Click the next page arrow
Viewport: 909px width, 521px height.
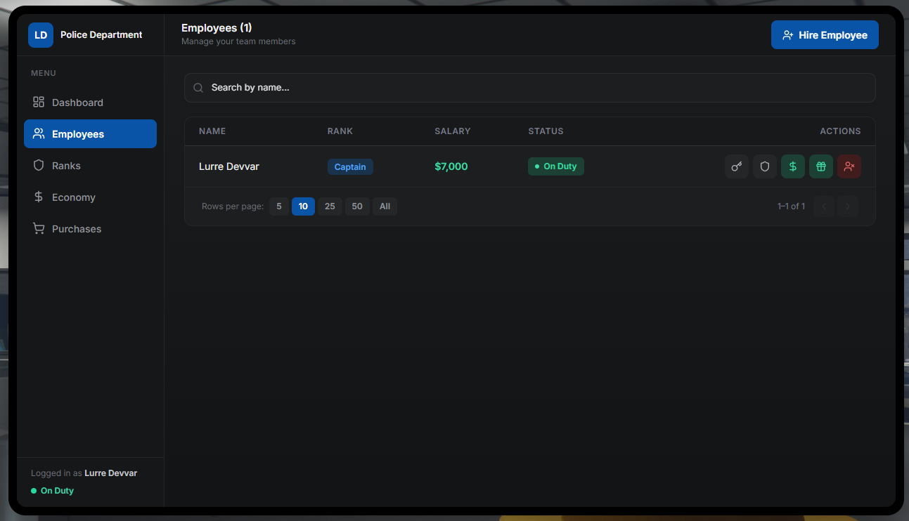(x=848, y=206)
